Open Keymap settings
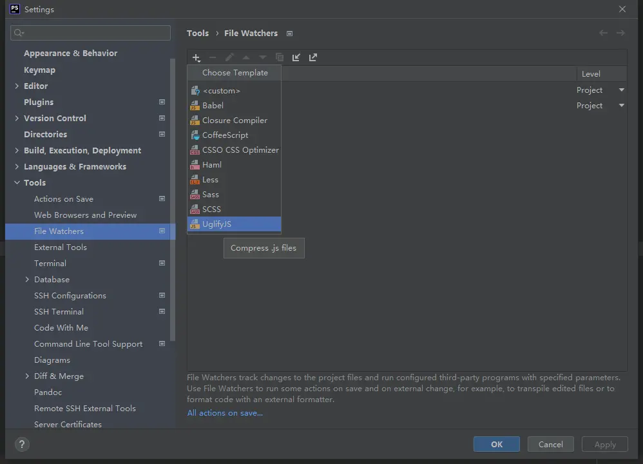 pos(39,70)
